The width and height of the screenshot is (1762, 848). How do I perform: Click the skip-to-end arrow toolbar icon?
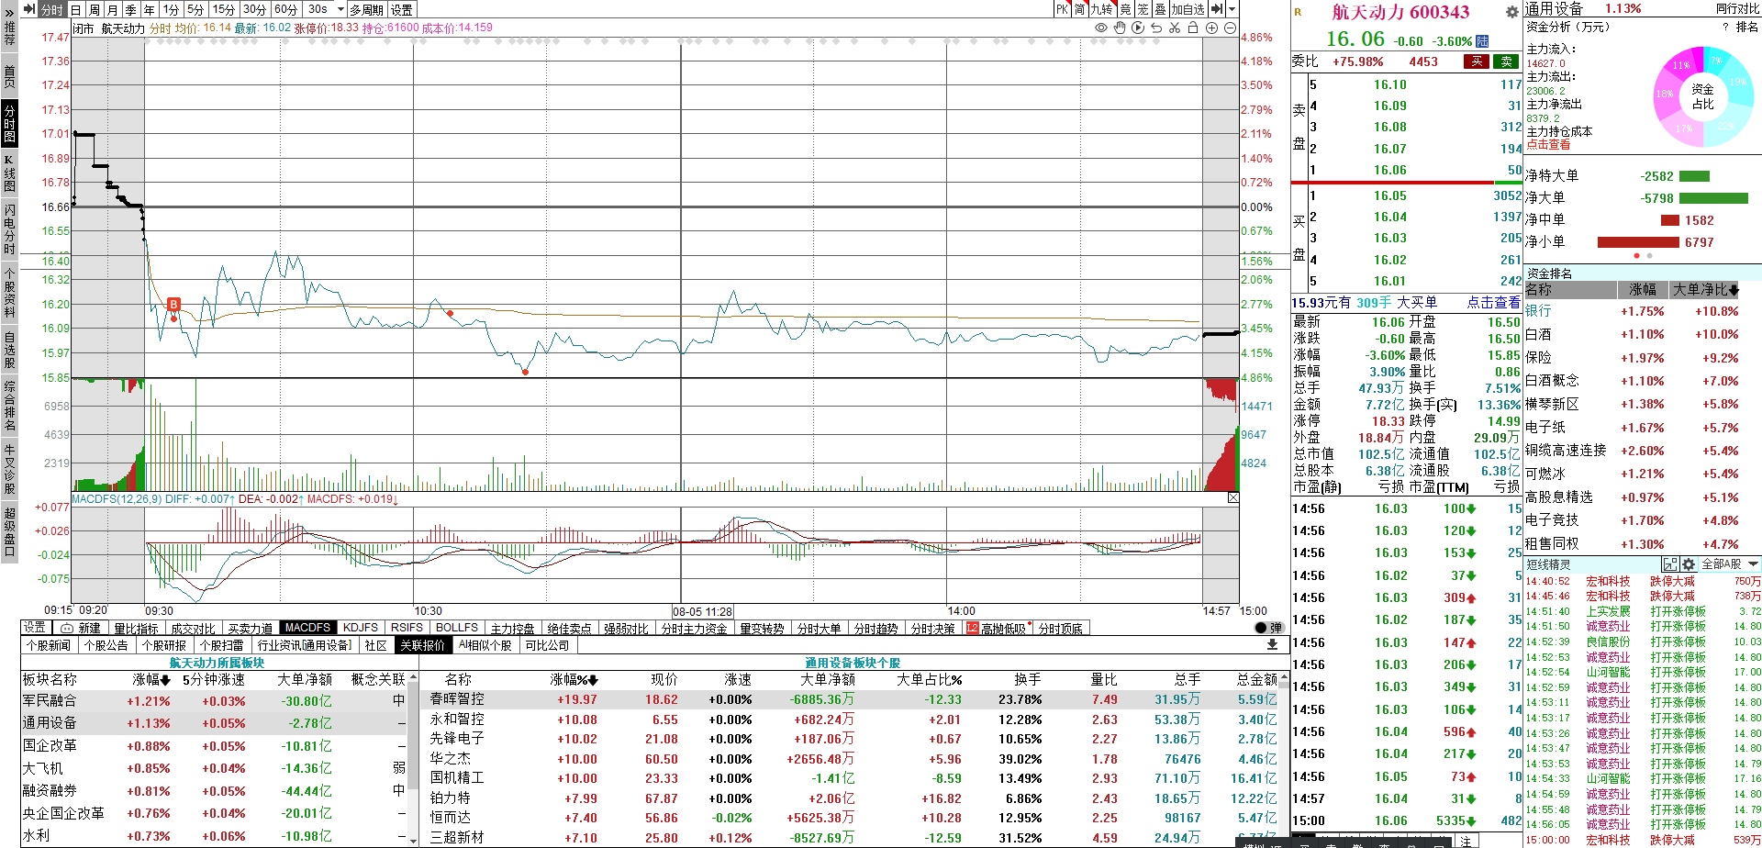pyautogui.click(x=1217, y=9)
